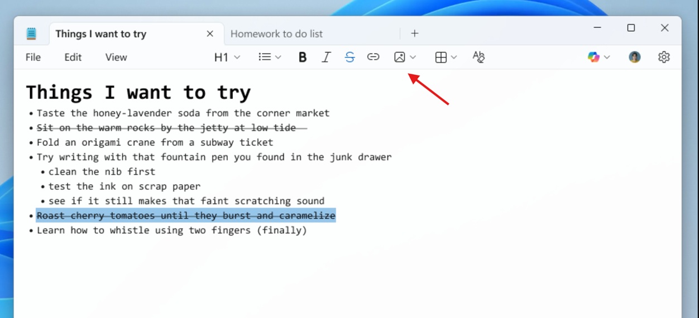Close the Things I want to try tab

(210, 34)
